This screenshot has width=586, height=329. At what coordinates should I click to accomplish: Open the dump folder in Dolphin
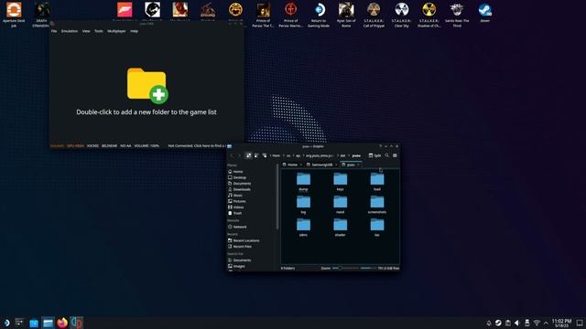(303, 182)
